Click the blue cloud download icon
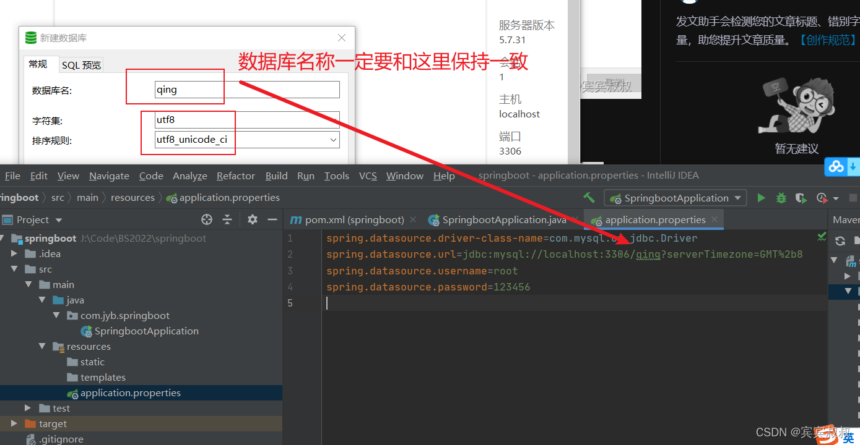 point(842,167)
